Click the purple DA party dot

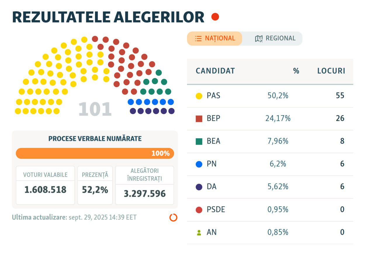coord(199,187)
